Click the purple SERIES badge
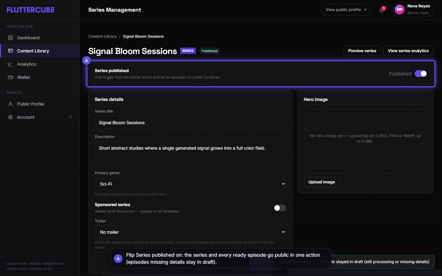442x276 pixels. (188, 51)
